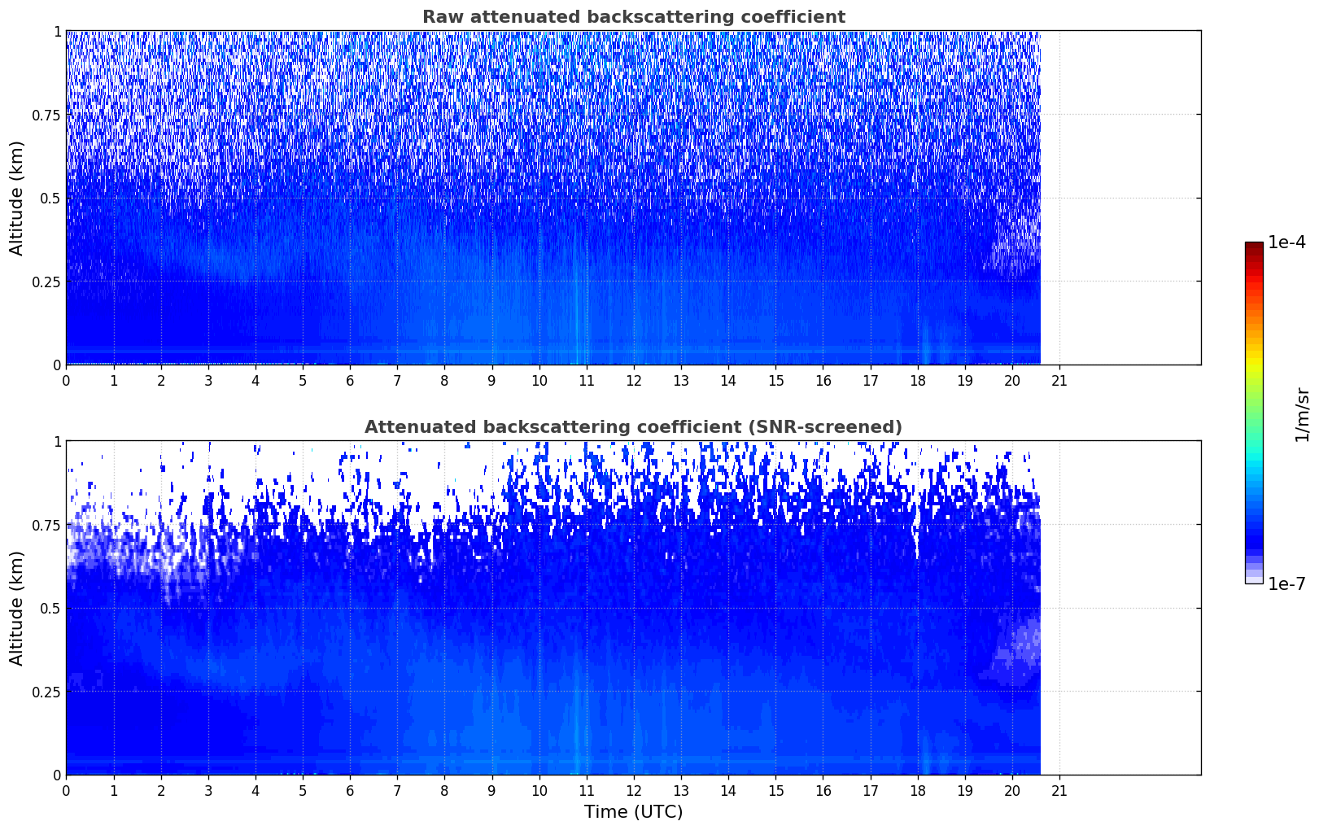Click the 'Time (UTC)' axis label
Screen dimensions: 1319x830
pyautogui.click(x=633, y=812)
